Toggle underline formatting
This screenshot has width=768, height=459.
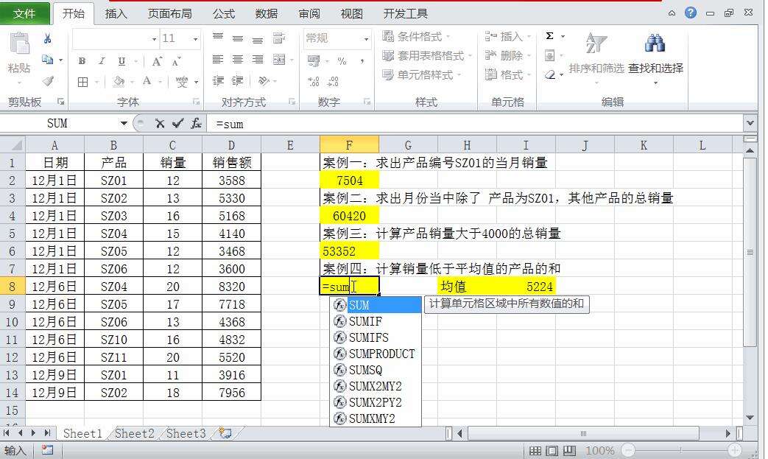tap(121, 61)
